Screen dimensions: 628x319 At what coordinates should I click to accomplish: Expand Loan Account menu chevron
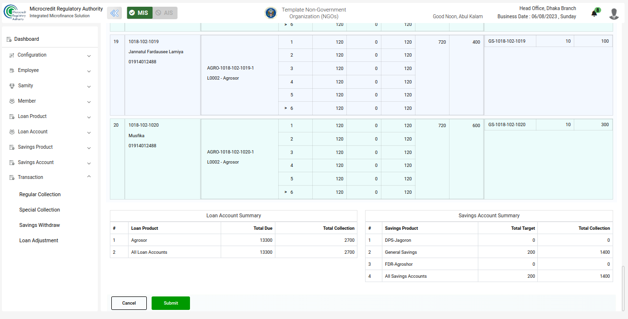tap(89, 132)
